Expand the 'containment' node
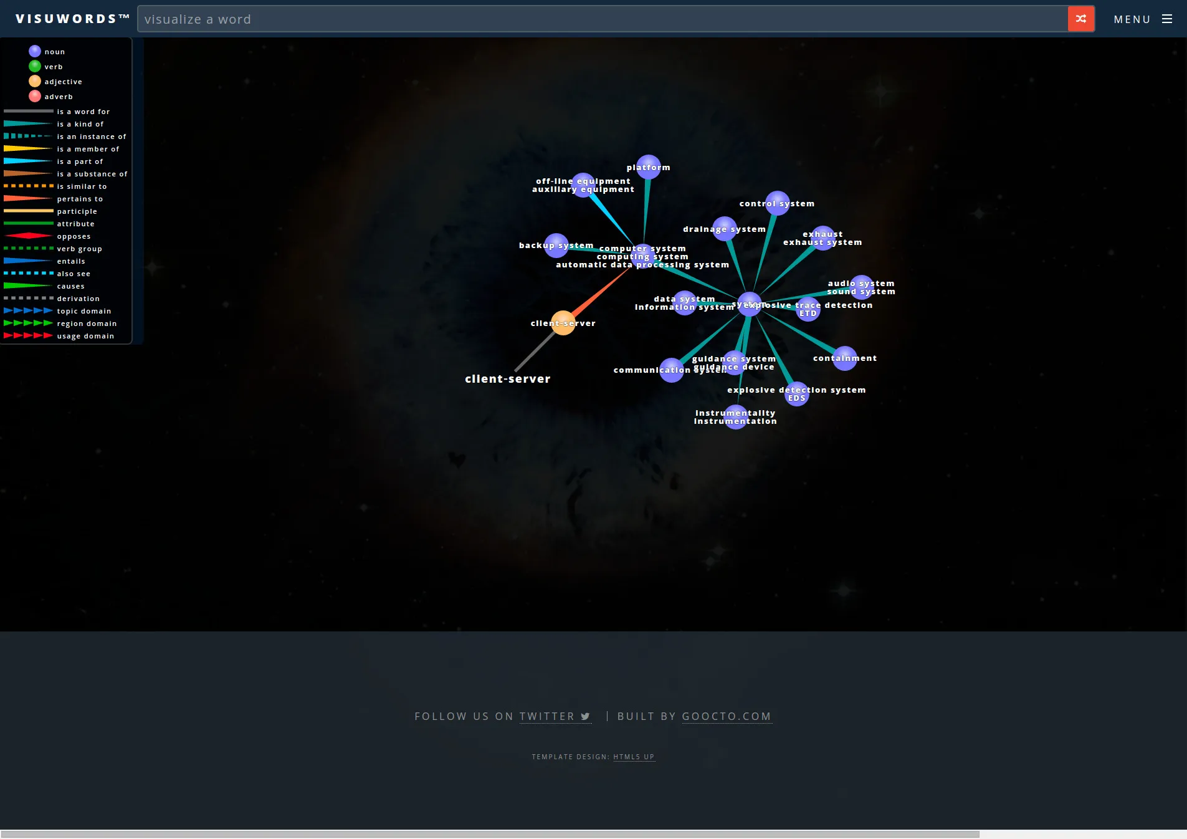Screen dimensions: 1187x839 tap(844, 358)
